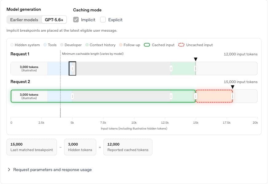Grab Request 2 handle near 13k tokens
This screenshot has height=184, width=268.
[x=171, y=96]
